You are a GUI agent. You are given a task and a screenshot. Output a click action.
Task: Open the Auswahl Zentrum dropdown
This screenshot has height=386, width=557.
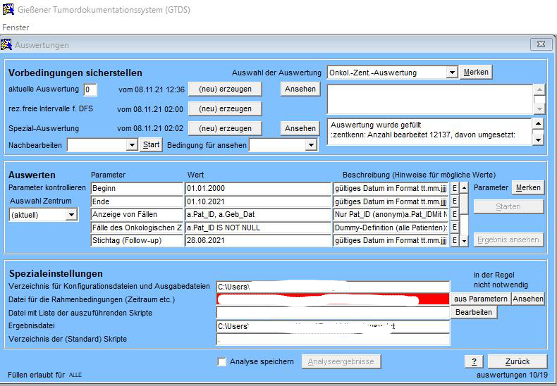click(71, 215)
